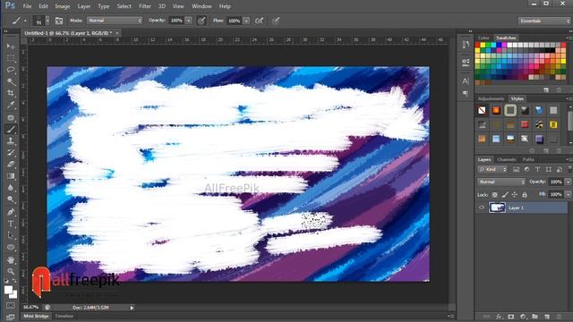
Task: Select the Path Selection tool
Action: 11,235
